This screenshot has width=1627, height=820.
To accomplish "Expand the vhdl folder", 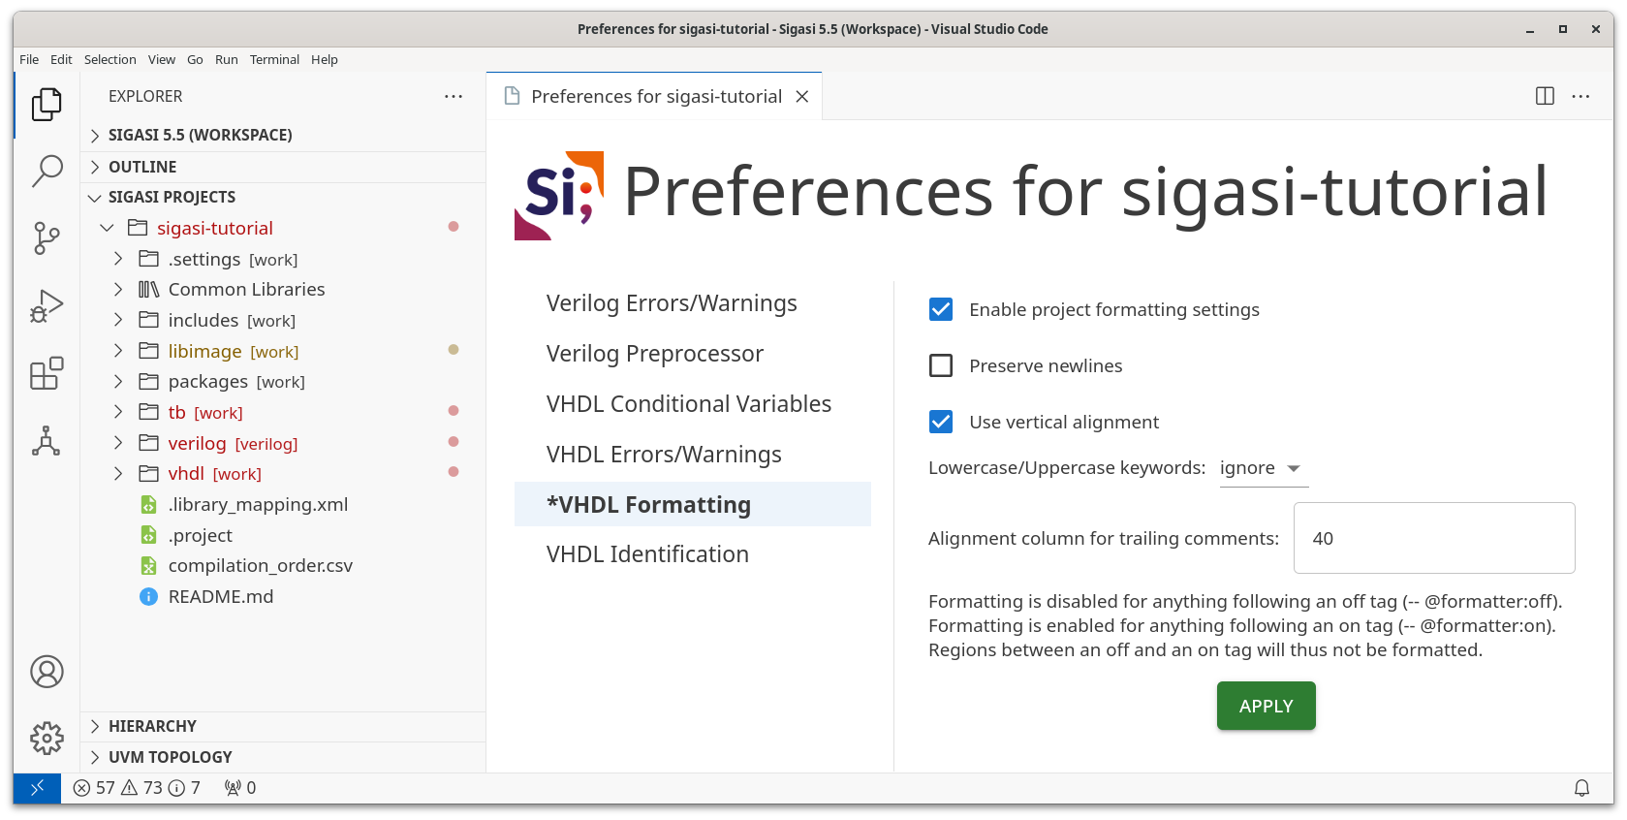I will [118, 474].
